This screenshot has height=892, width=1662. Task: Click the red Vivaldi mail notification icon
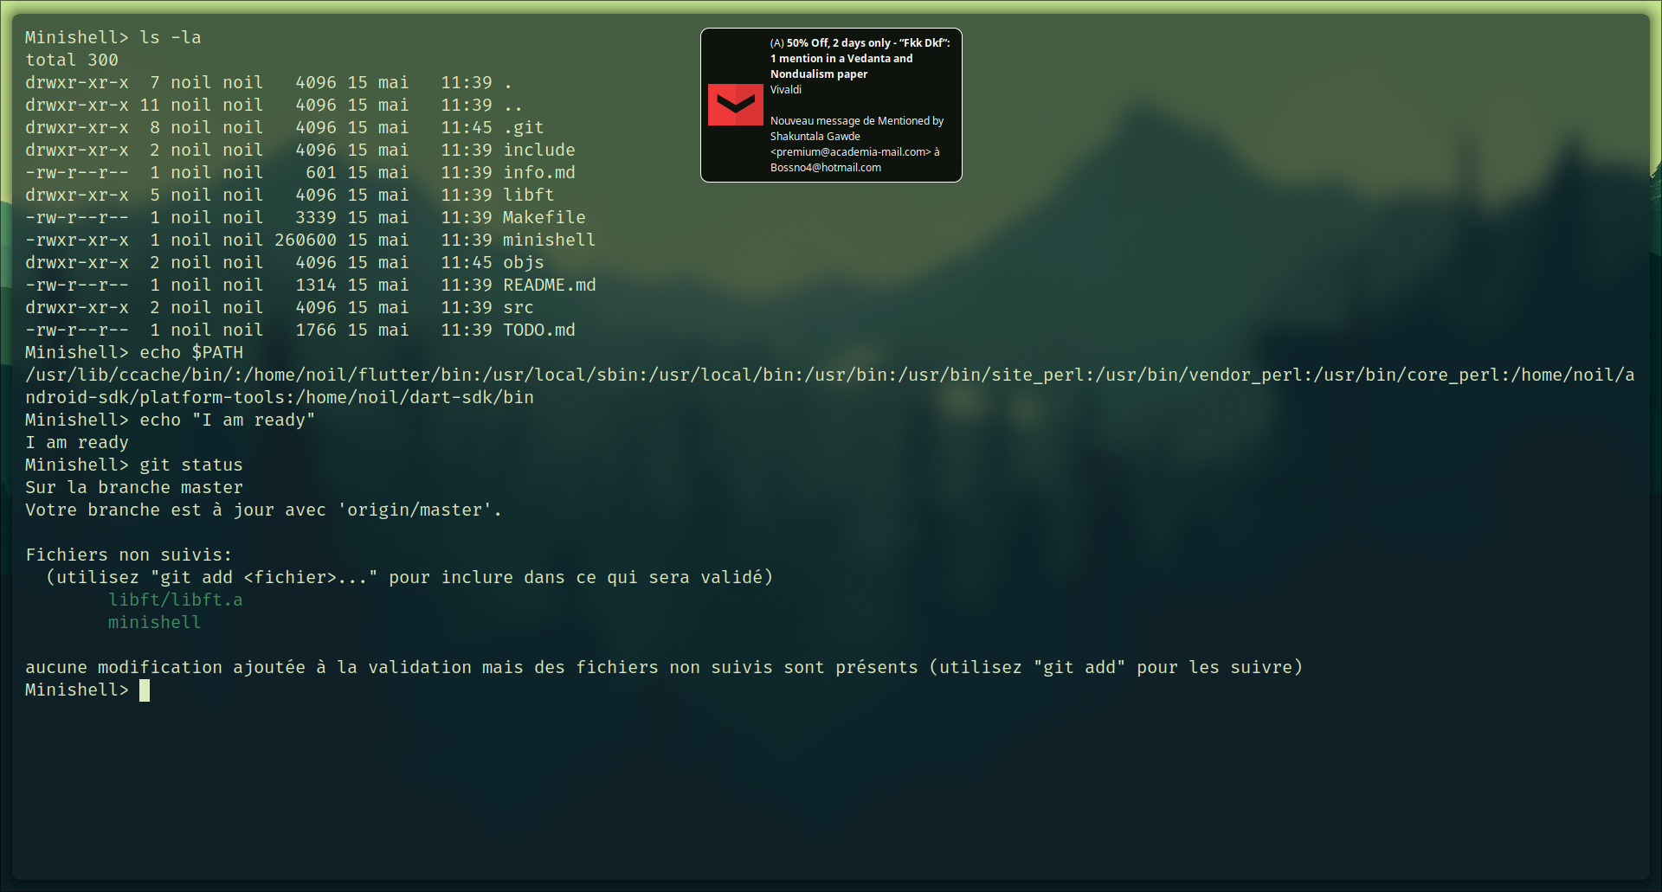click(x=735, y=105)
